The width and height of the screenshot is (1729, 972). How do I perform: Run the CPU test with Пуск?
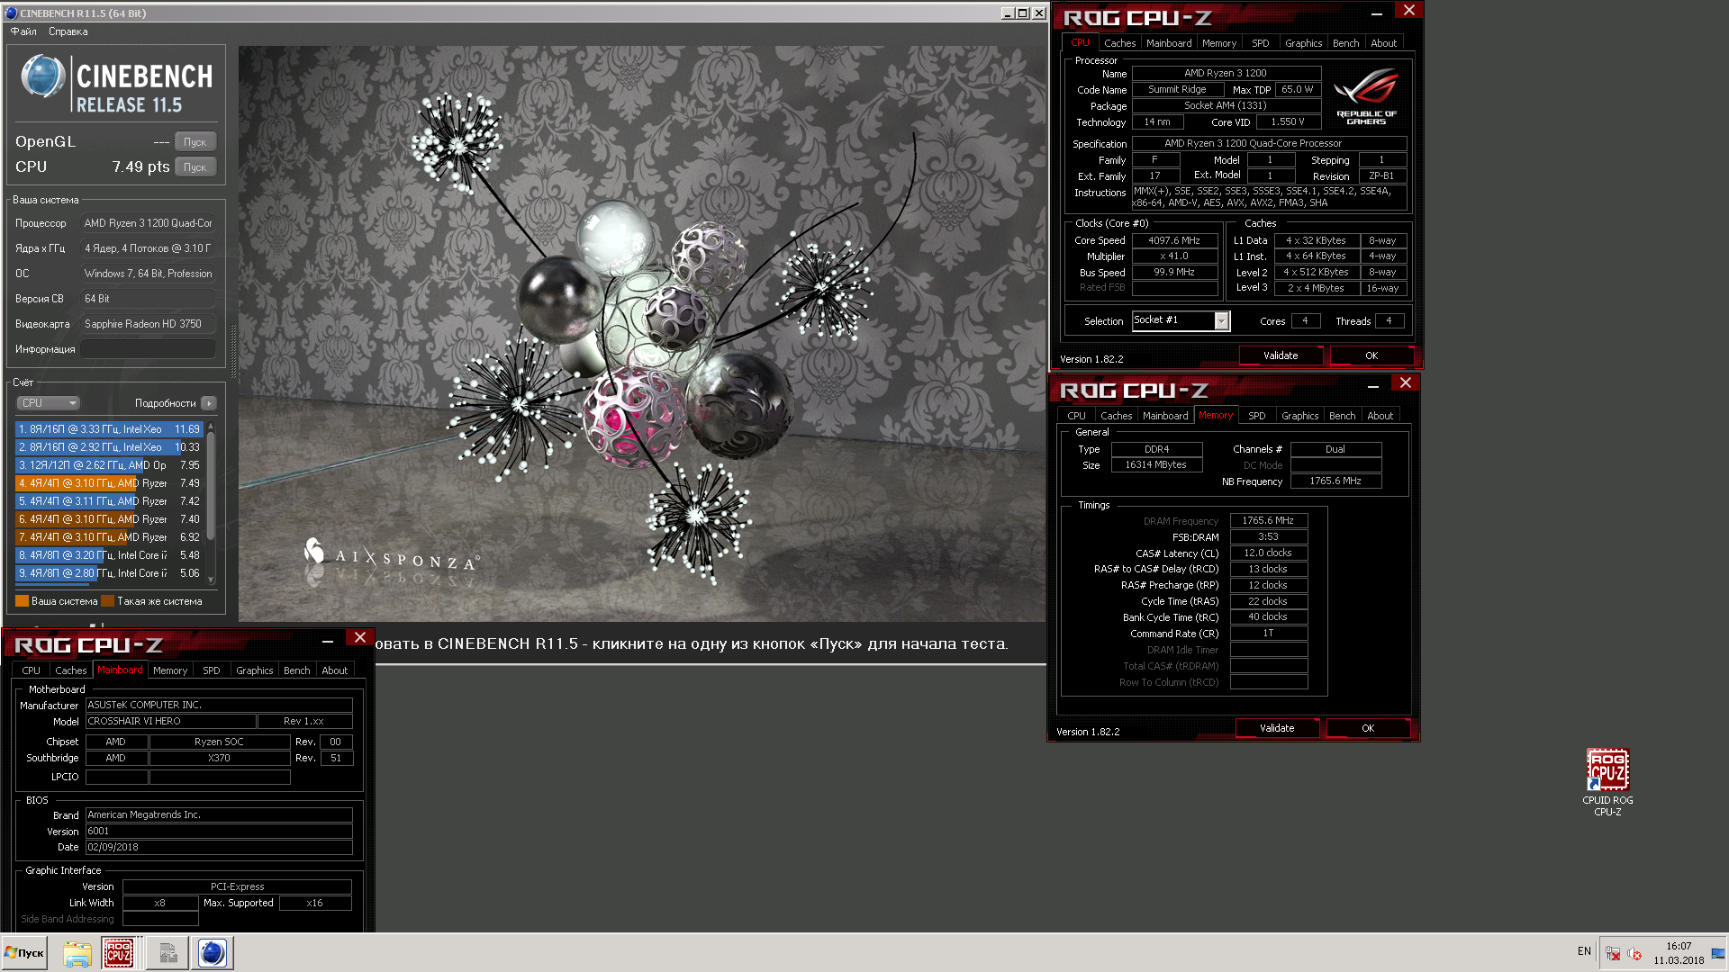click(x=195, y=167)
